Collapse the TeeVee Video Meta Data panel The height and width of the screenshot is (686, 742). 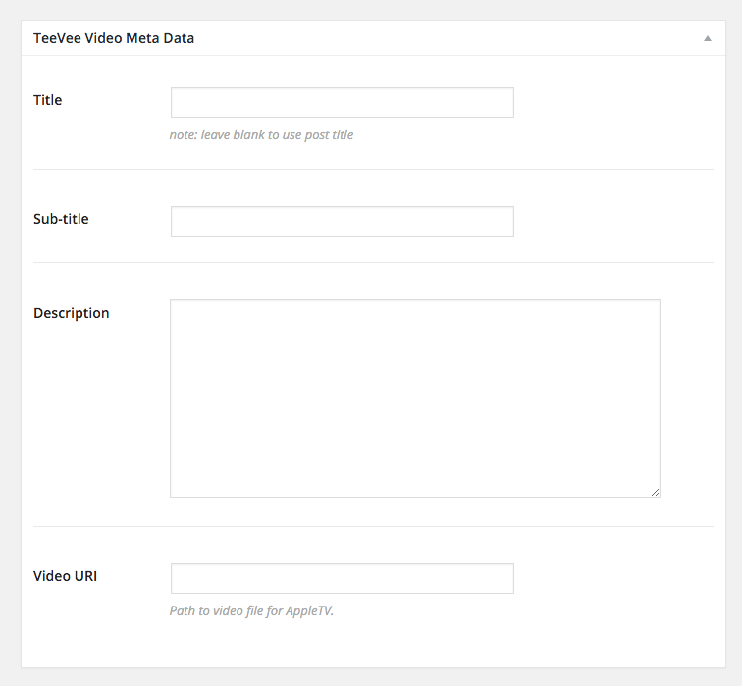707,39
